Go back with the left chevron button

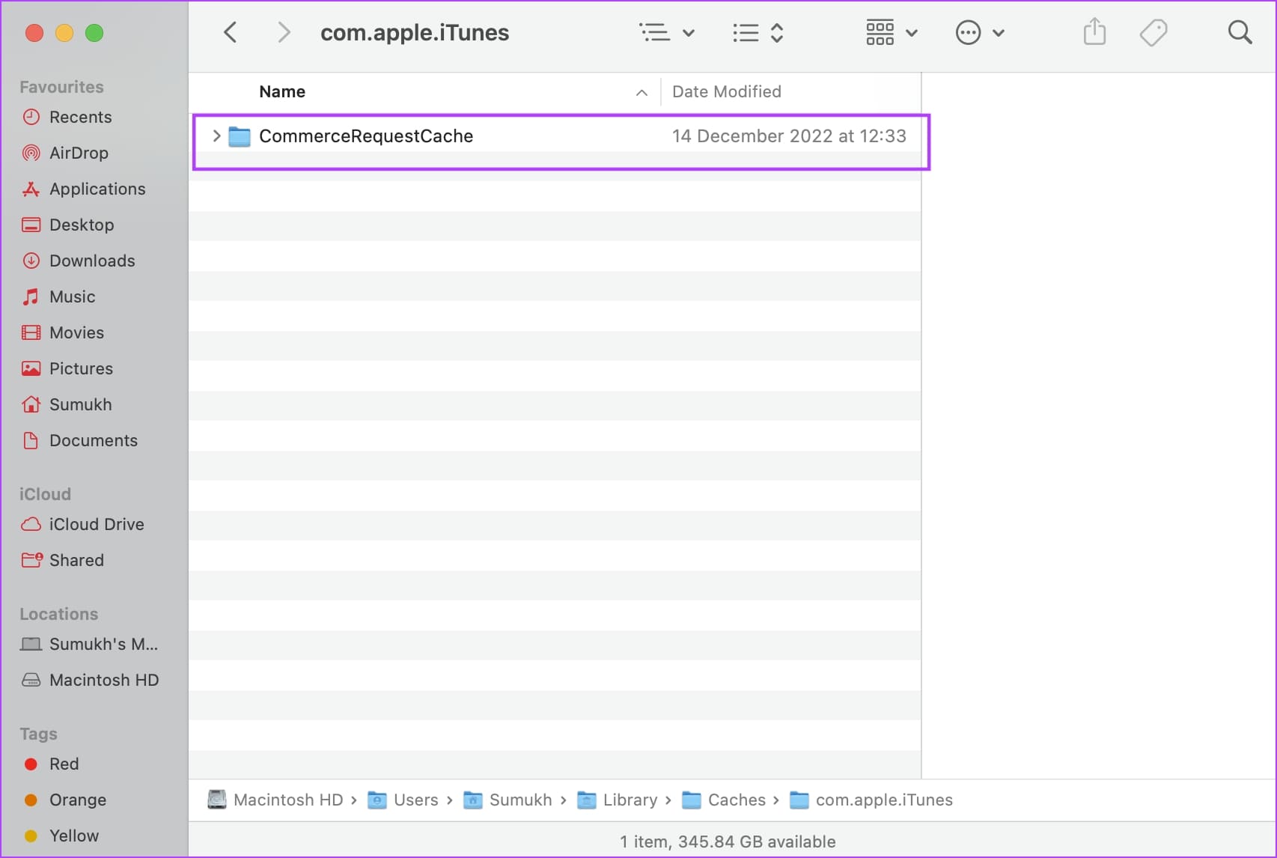click(x=231, y=32)
